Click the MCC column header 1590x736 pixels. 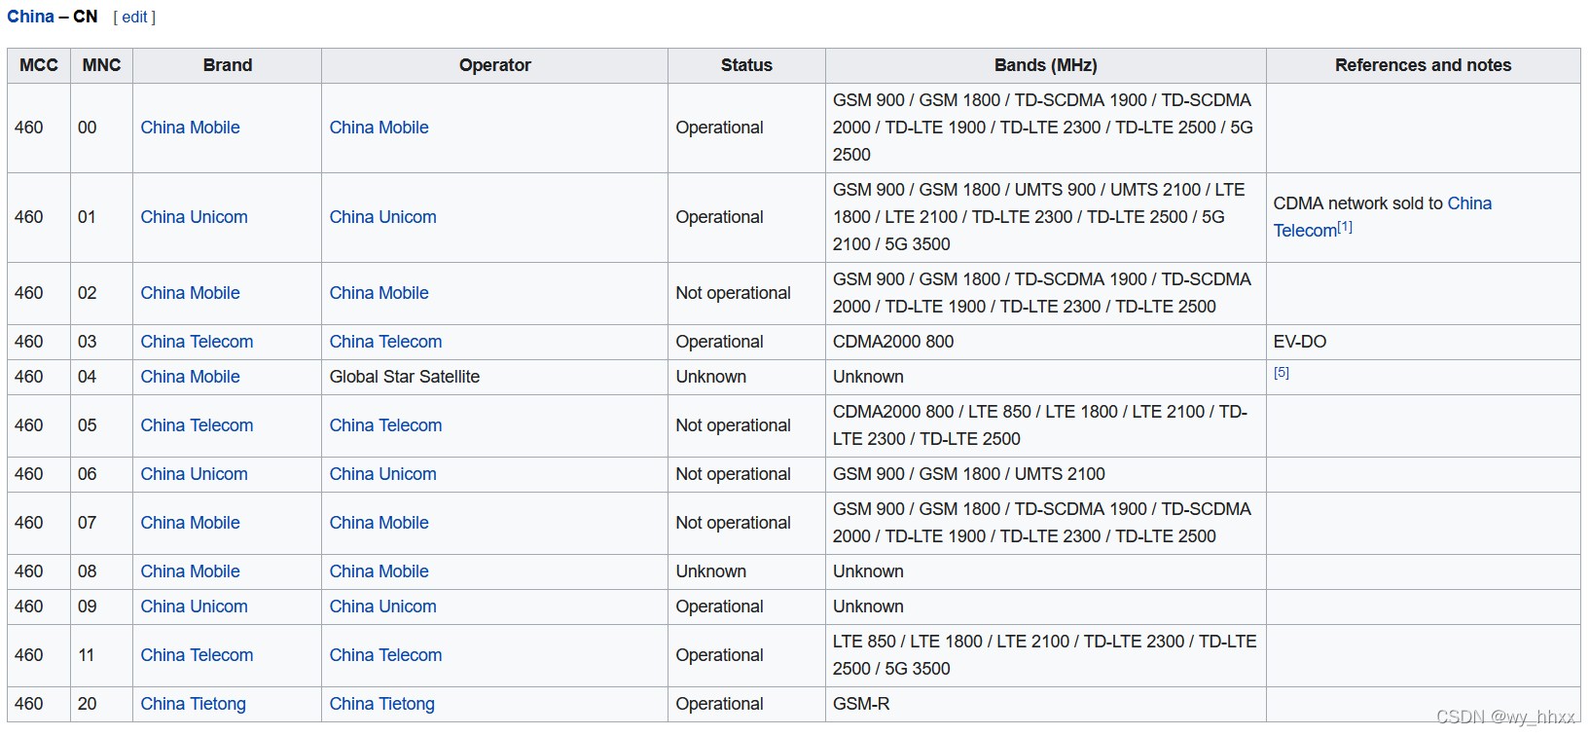coord(39,65)
